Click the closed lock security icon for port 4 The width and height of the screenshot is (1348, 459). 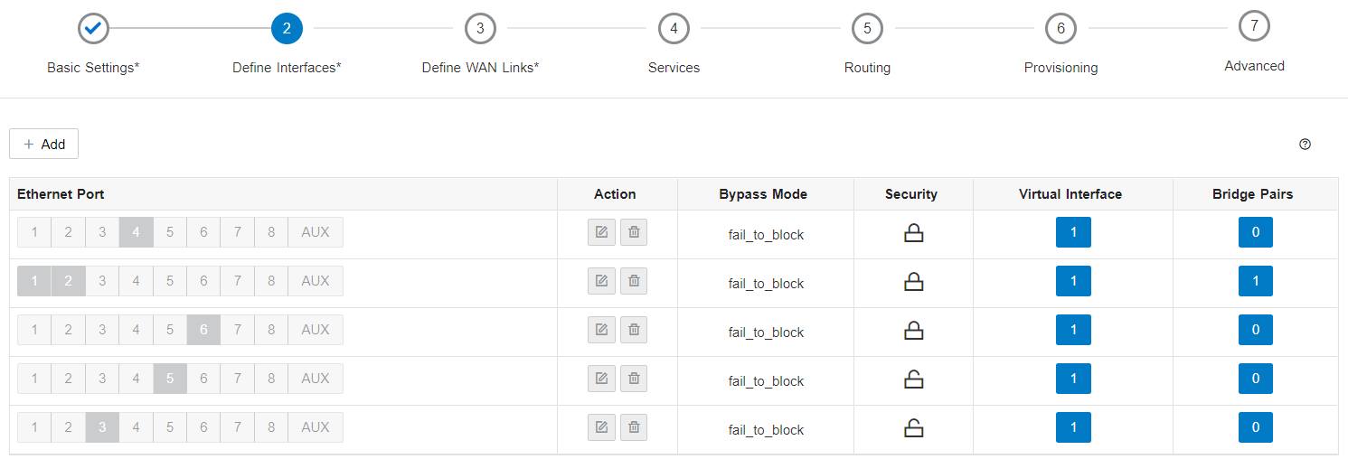pos(914,233)
